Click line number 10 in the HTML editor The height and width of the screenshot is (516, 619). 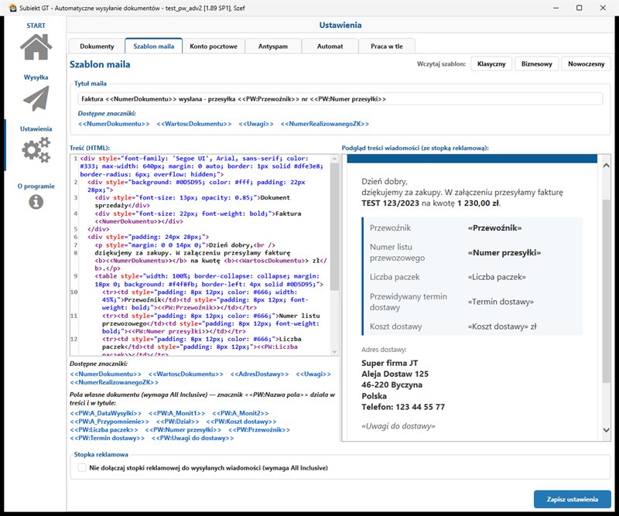74,292
